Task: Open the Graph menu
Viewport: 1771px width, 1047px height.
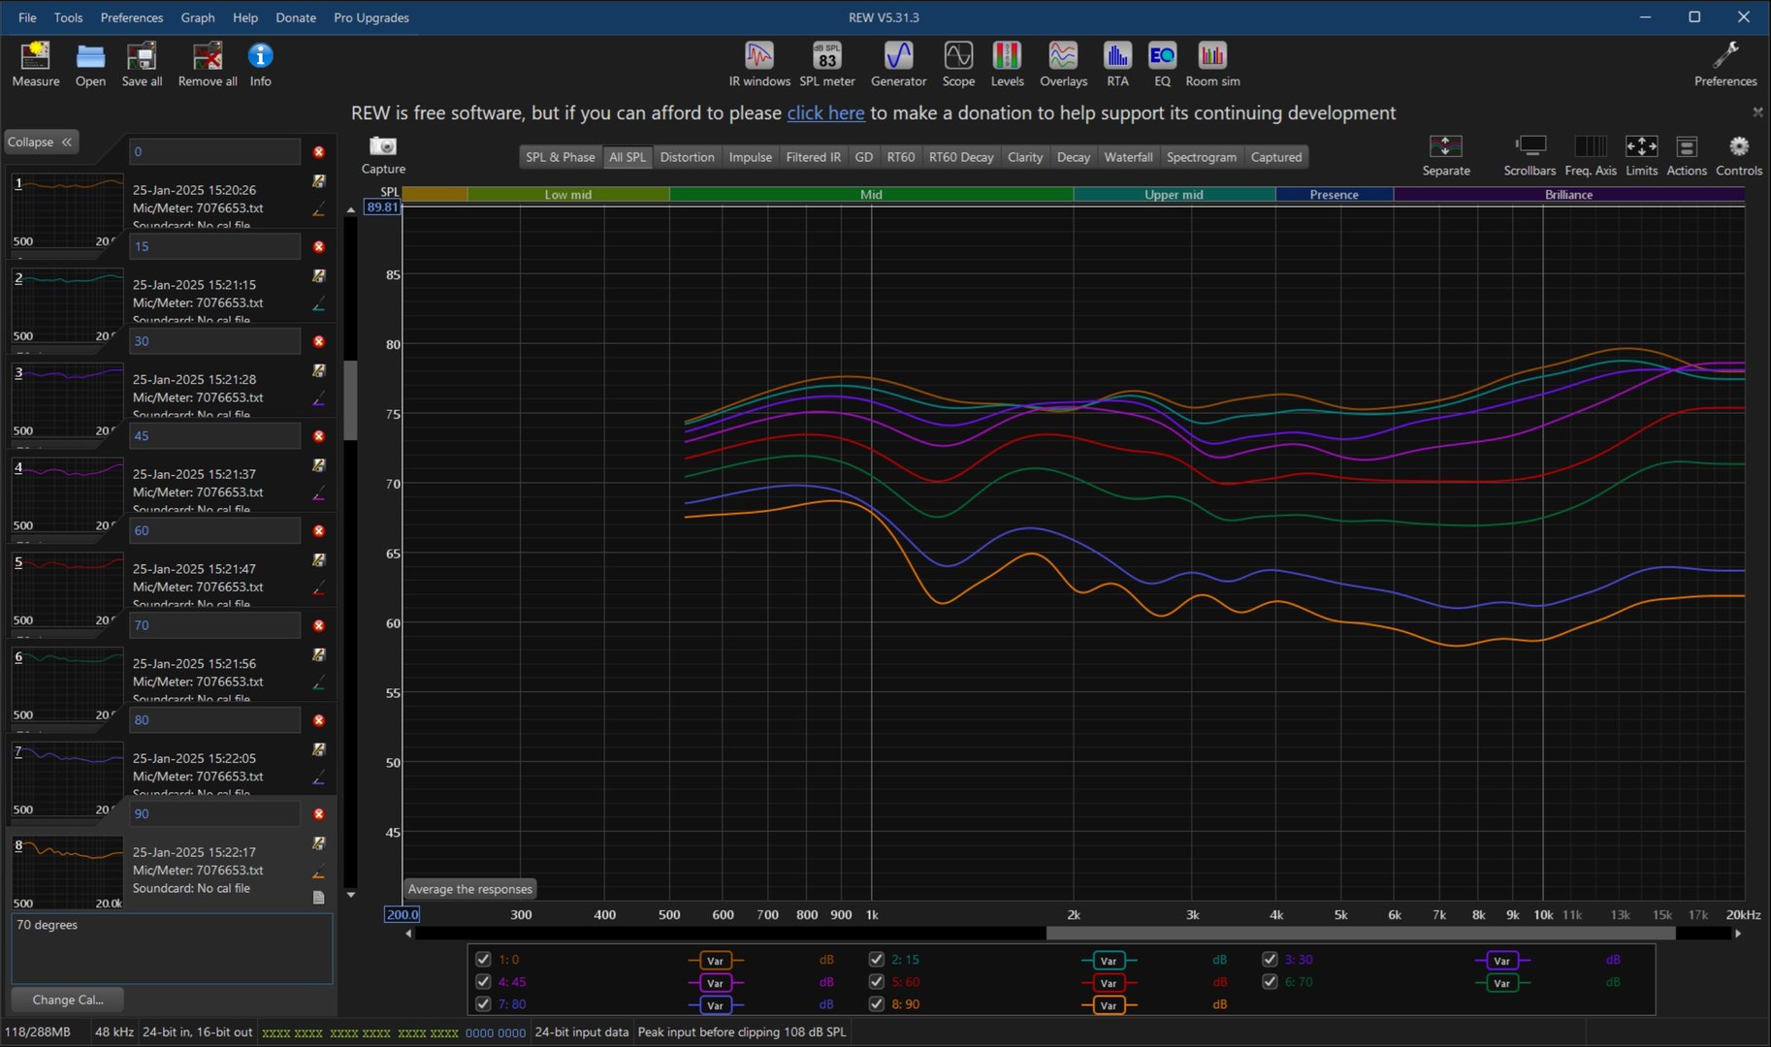Action: pos(197,17)
